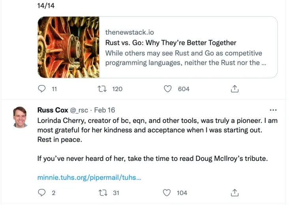
Task: Click the @_rsc handle
Action: coord(80,110)
